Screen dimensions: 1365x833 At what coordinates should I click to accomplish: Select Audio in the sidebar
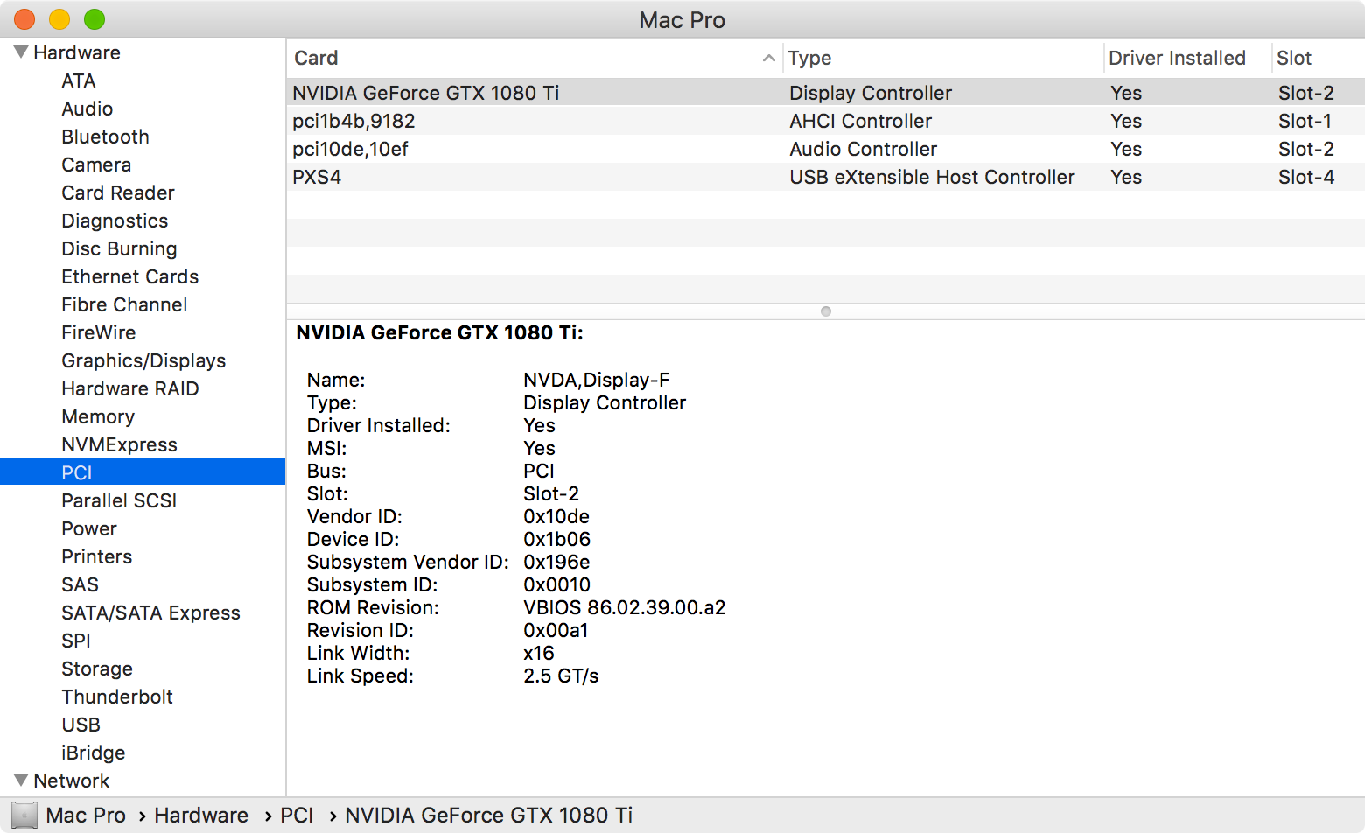(87, 108)
